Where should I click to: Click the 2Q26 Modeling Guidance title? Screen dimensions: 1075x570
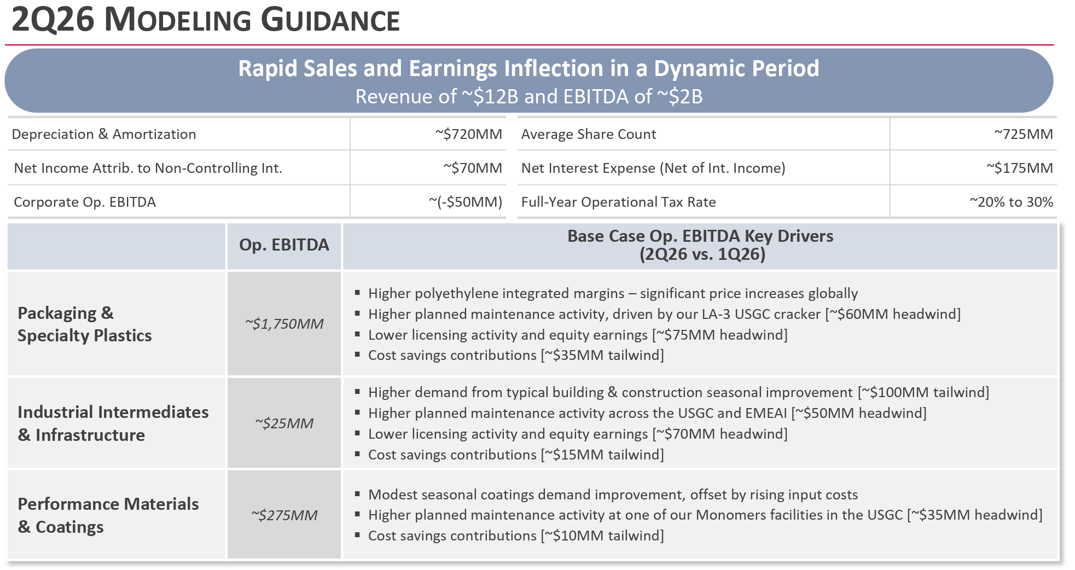tap(206, 20)
